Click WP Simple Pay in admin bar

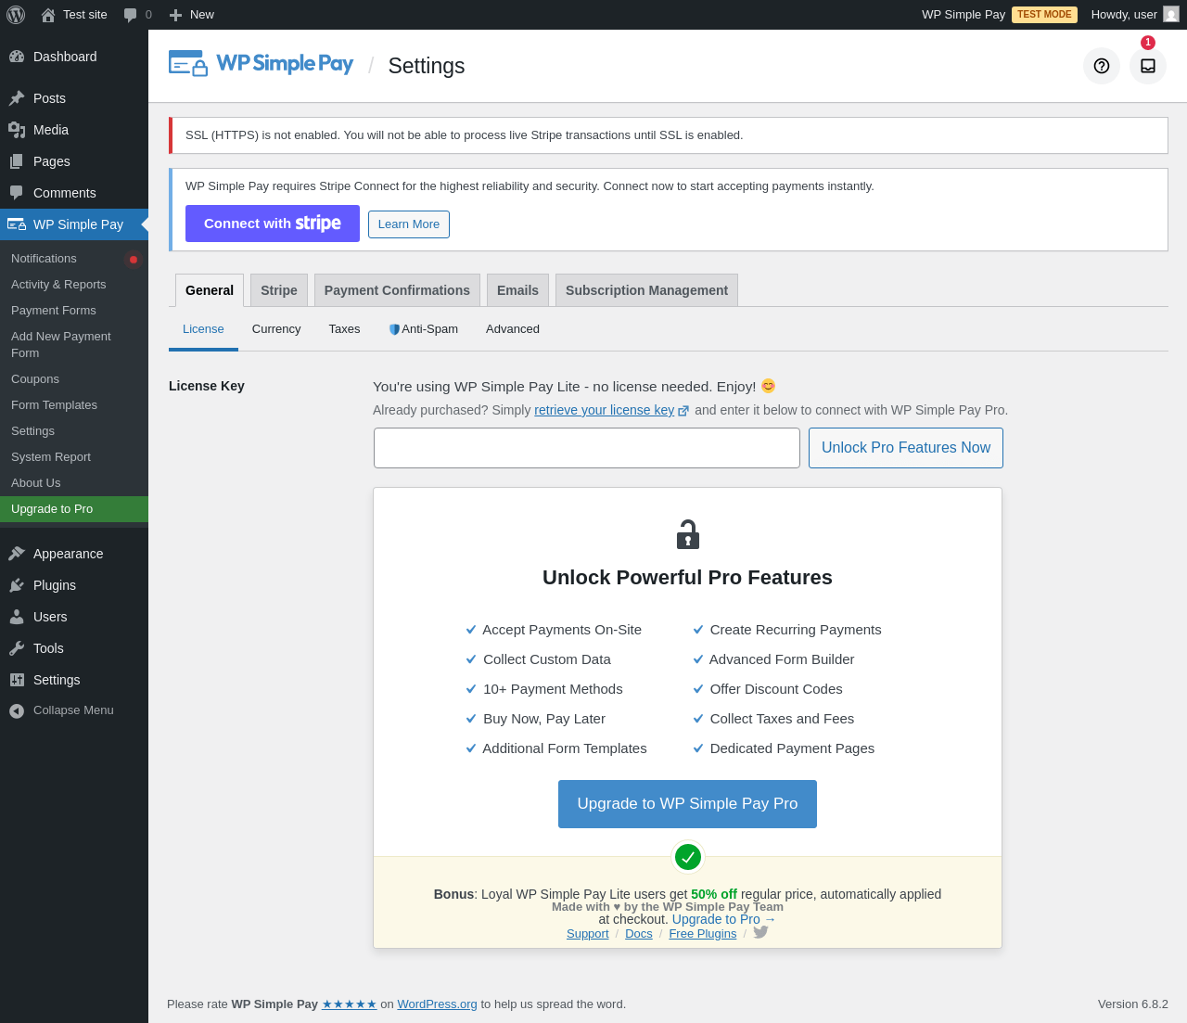pos(964,15)
